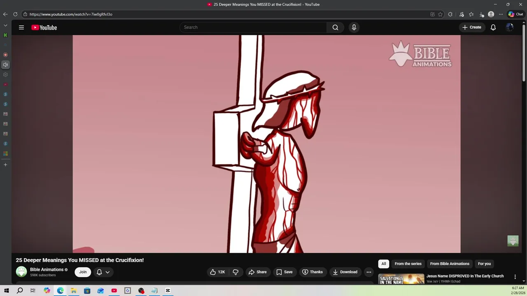
Task: Join the Bible Animations channel membership
Action: (83, 272)
